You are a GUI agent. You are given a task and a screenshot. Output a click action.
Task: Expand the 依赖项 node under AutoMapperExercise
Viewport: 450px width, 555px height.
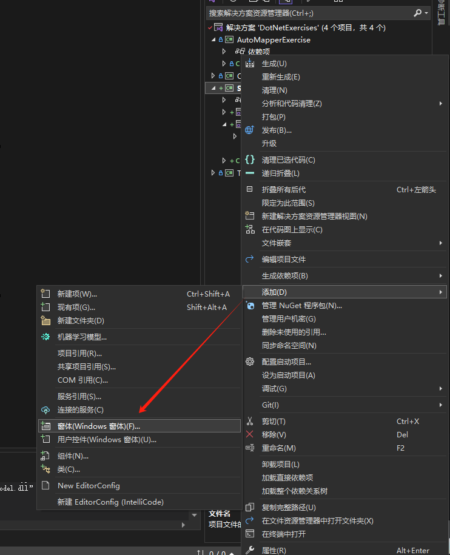(224, 52)
